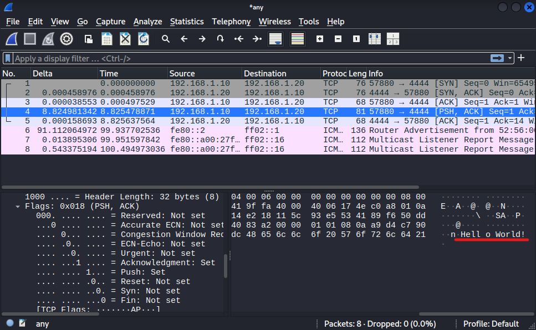536x330 pixels.
Task: Open the Statistics menu
Action: [x=187, y=22]
